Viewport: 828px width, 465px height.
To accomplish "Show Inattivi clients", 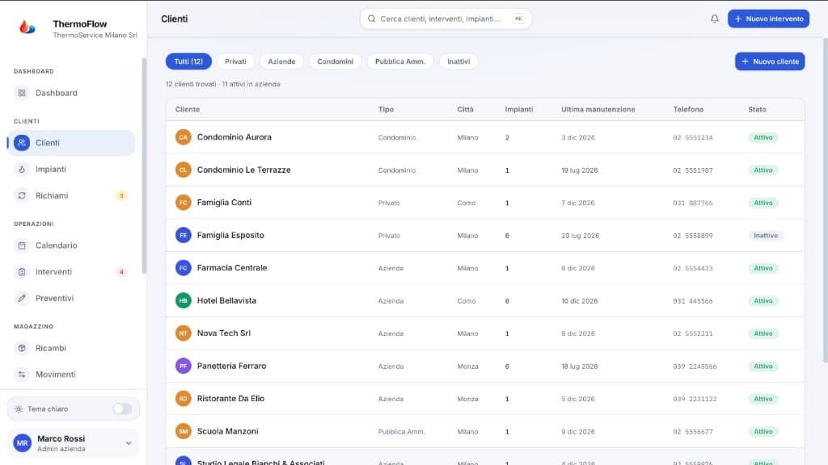I will coord(458,61).
